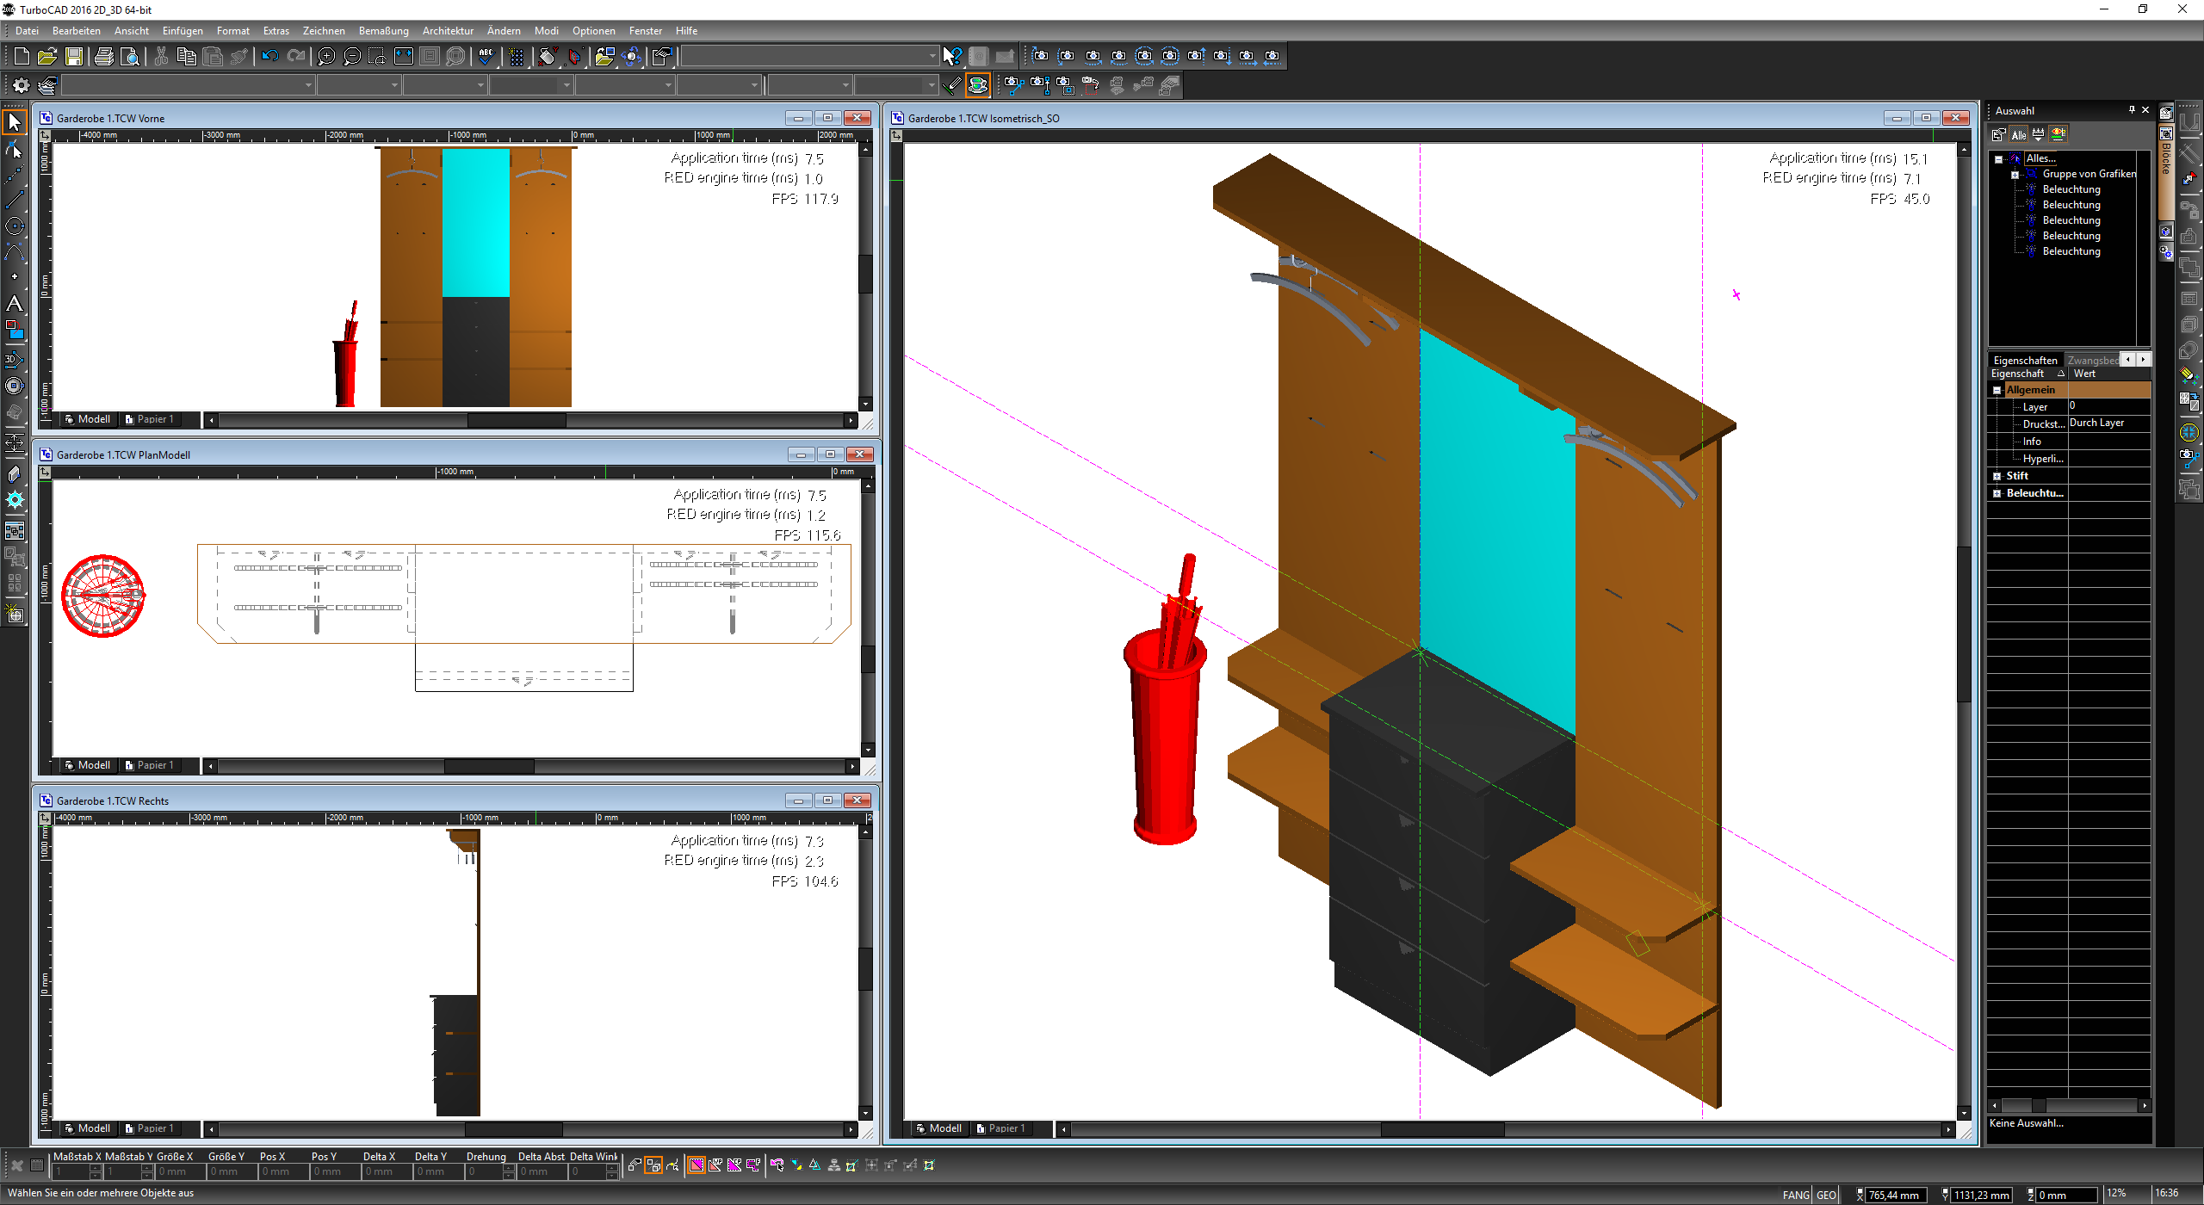Click the Undo arrow icon
Screen dimensions: 2204x1205
pos(269,56)
